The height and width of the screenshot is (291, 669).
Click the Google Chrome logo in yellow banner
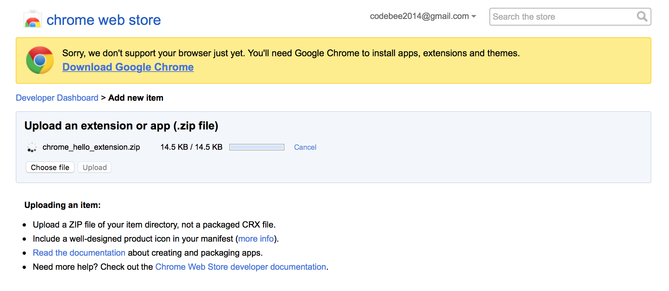click(x=40, y=60)
